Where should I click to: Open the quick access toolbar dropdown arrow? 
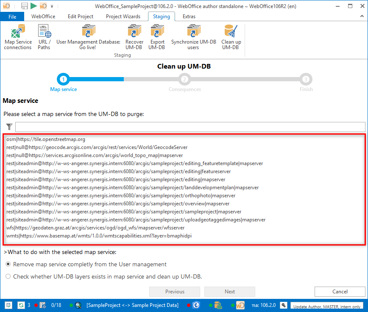[52, 6]
